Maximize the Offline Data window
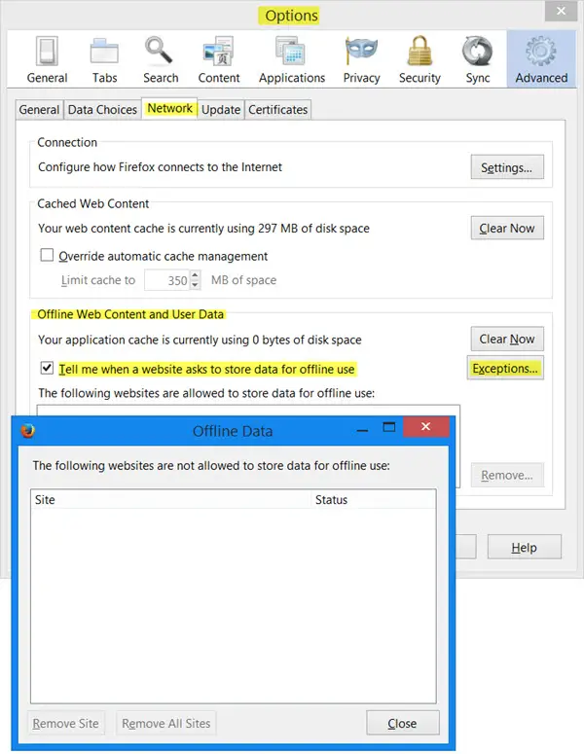 click(388, 427)
